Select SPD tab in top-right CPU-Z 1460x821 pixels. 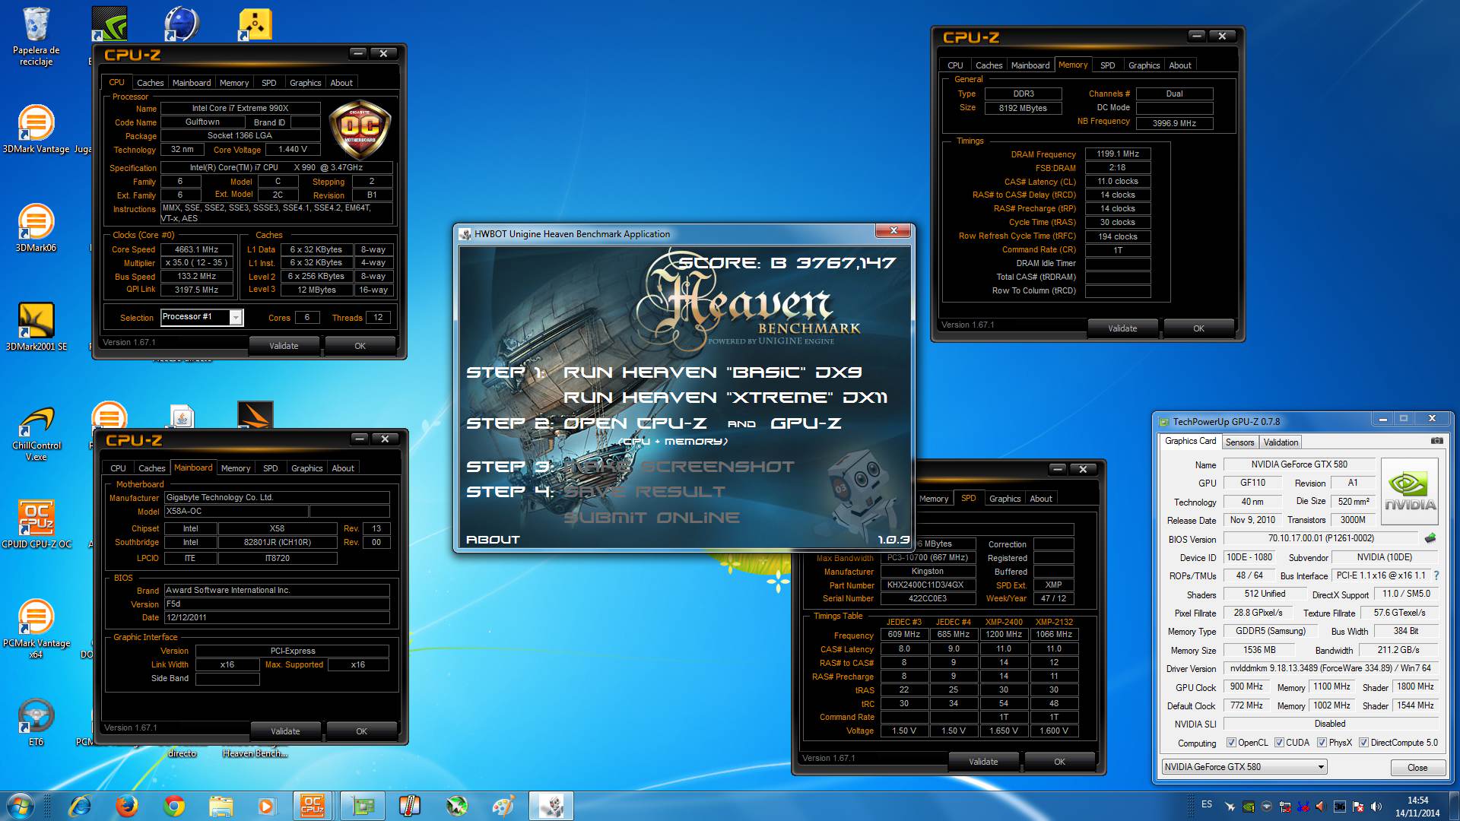[1107, 65]
